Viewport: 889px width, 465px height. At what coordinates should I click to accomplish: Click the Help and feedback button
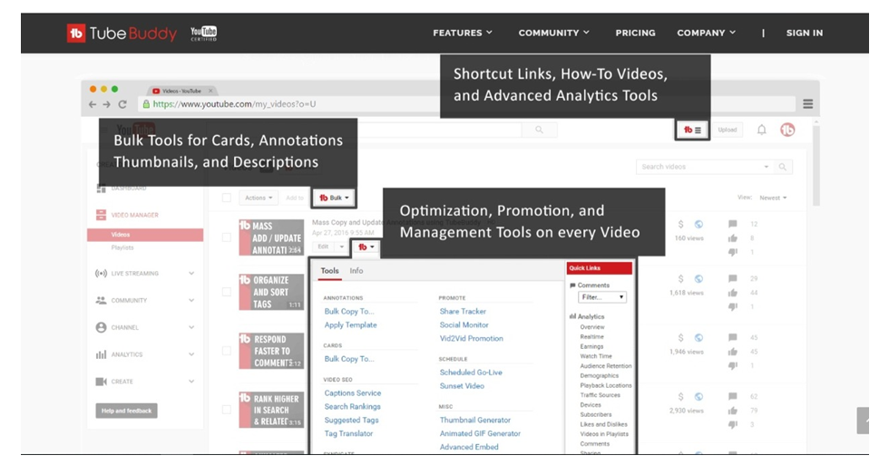tap(126, 411)
